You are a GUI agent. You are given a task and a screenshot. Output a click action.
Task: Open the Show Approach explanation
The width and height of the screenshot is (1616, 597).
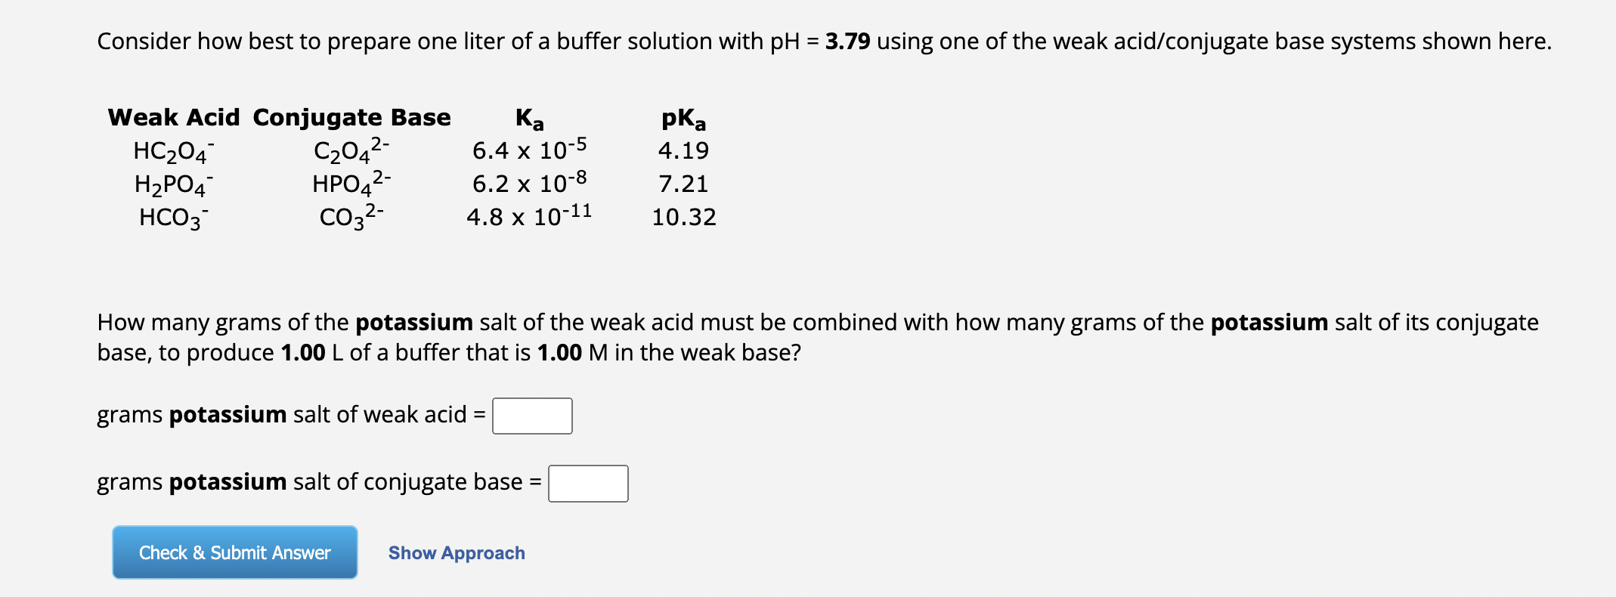click(x=457, y=552)
